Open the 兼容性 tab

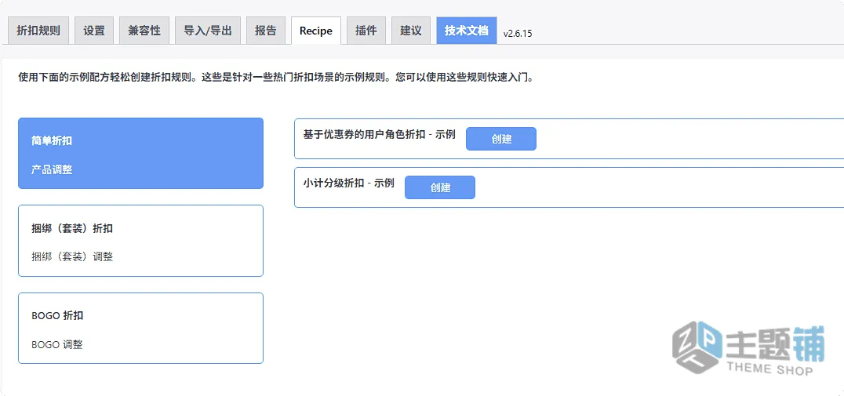click(x=144, y=30)
